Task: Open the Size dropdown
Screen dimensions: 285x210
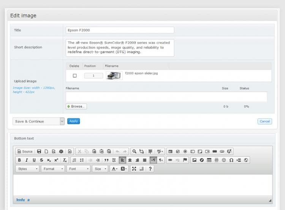Action: 100,169
